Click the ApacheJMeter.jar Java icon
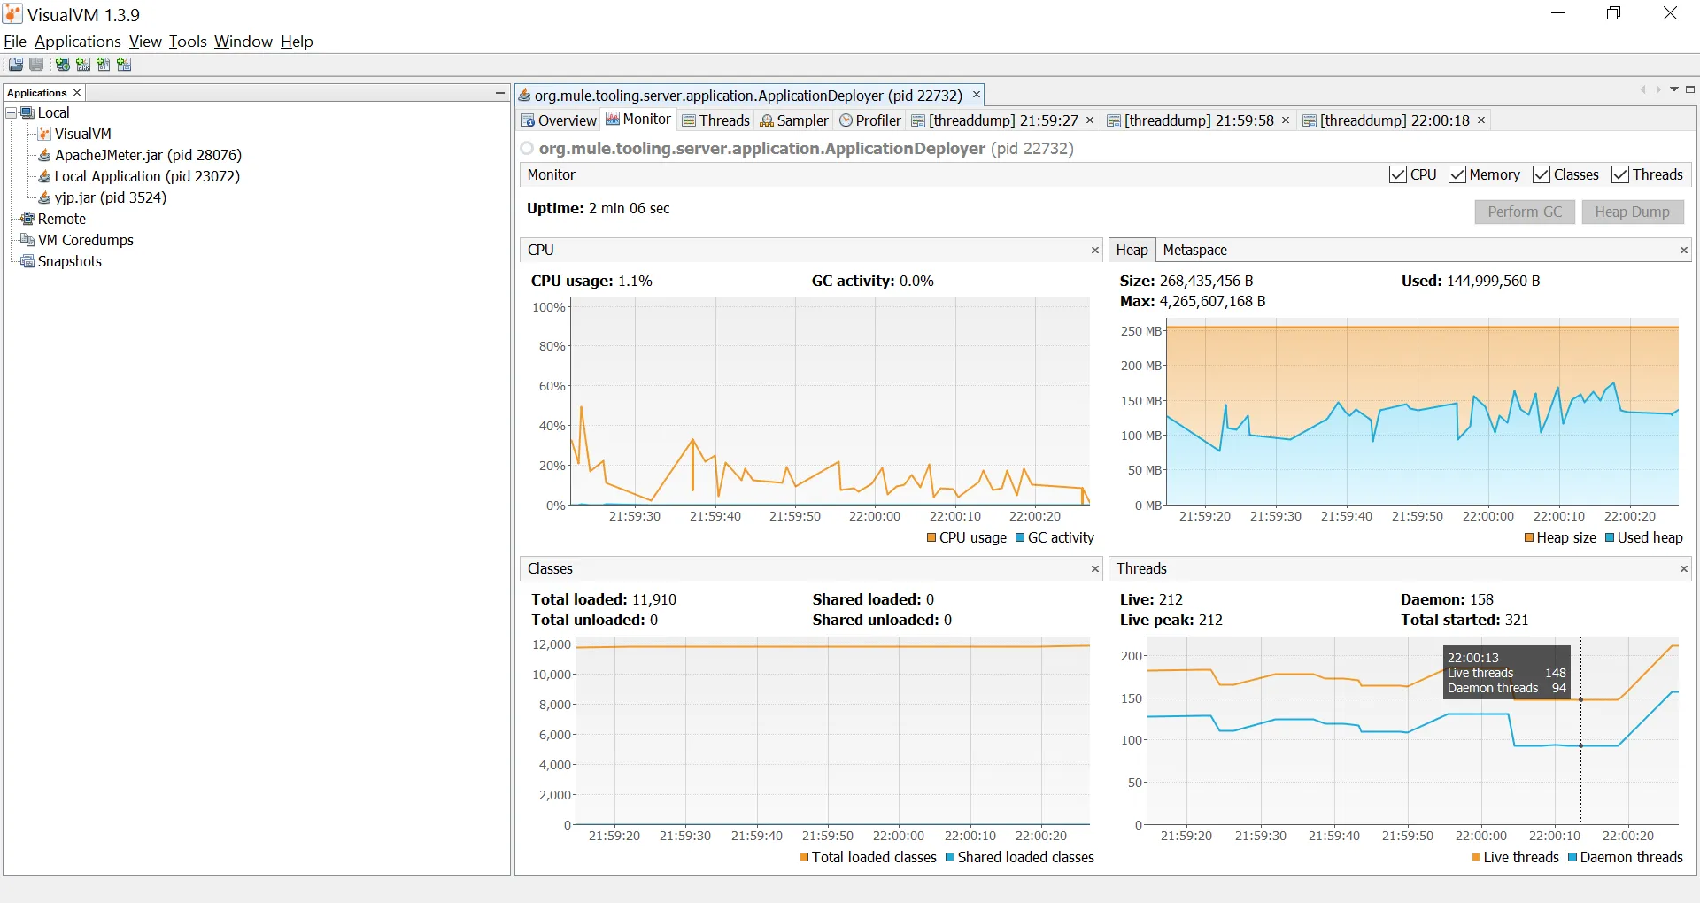This screenshot has width=1700, height=903. click(x=44, y=155)
